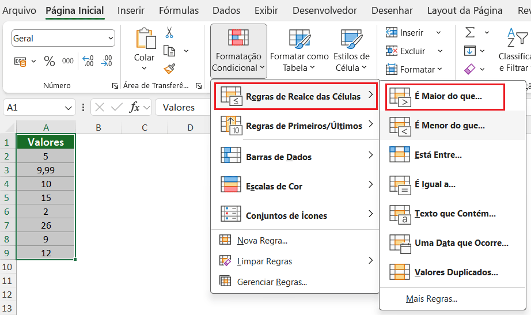Apply thousands separator 000 style
Image resolution: width=531 pixels, height=315 pixels.
(x=68, y=61)
